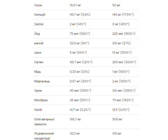The image size is (168, 140).
Task: Select the Журавлинний концентрат label
Action: tap(45, 136)
